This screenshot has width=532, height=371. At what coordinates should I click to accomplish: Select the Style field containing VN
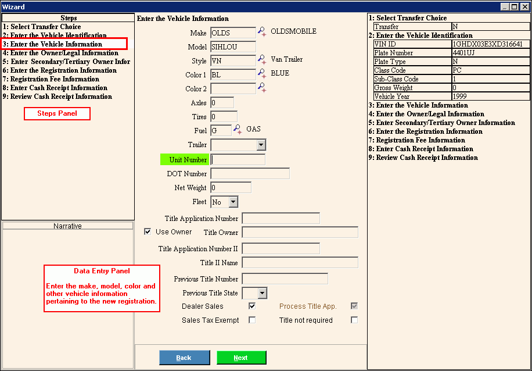point(233,61)
